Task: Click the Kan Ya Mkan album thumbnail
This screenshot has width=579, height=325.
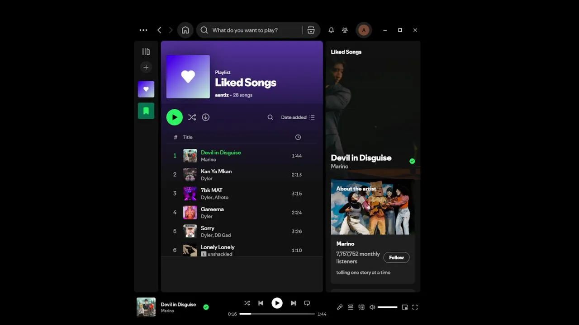Action: pyautogui.click(x=190, y=175)
